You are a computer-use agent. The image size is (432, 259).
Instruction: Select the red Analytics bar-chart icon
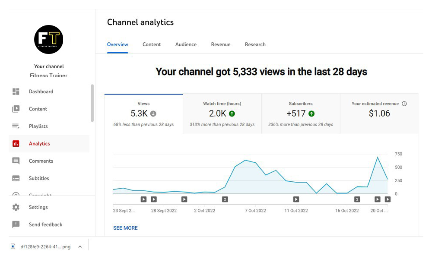coord(16,144)
